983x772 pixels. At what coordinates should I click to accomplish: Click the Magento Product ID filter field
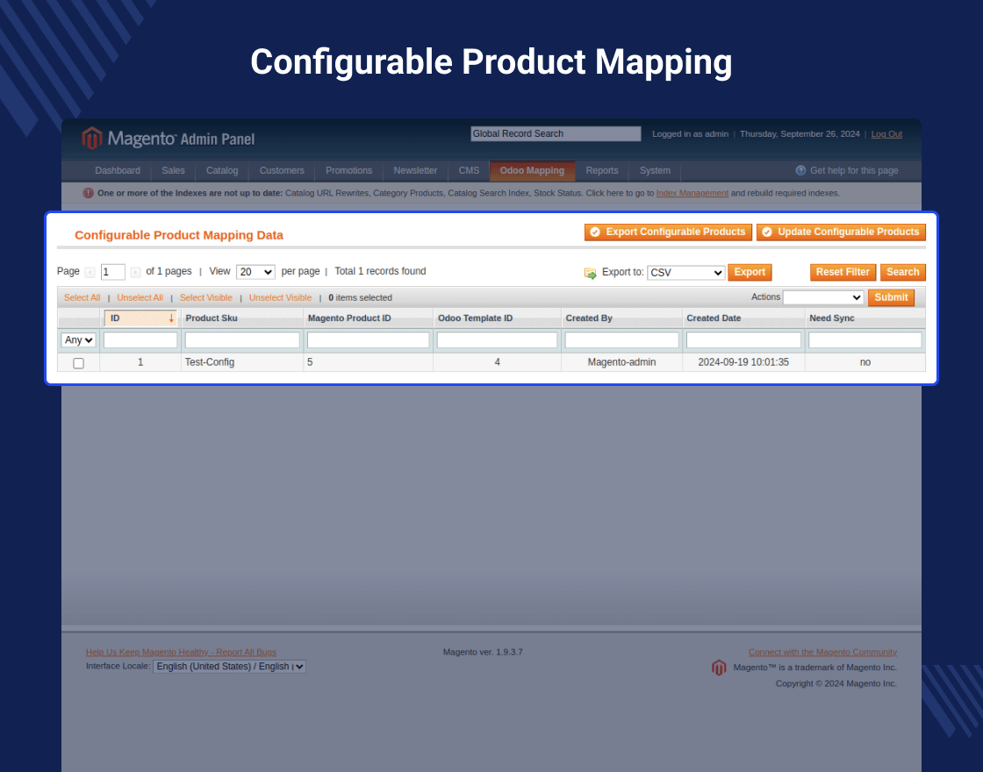(368, 340)
